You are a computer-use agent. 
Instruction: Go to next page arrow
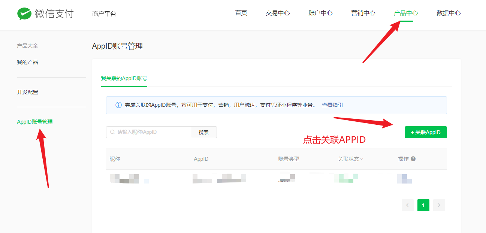tap(439, 205)
